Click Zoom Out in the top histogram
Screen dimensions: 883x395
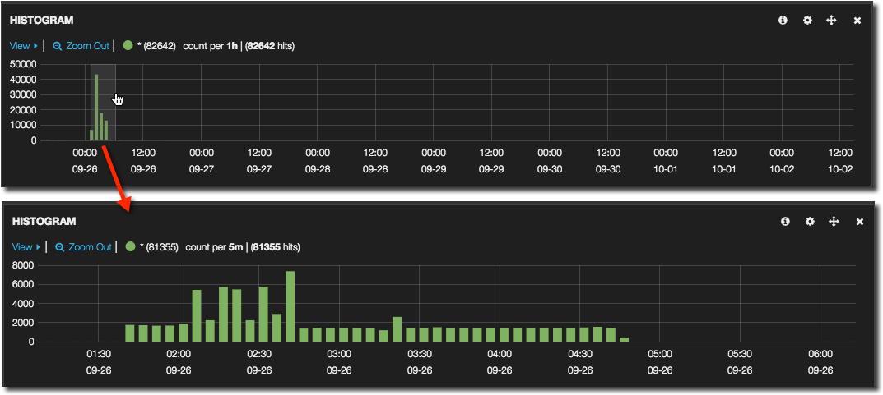click(x=81, y=46)
